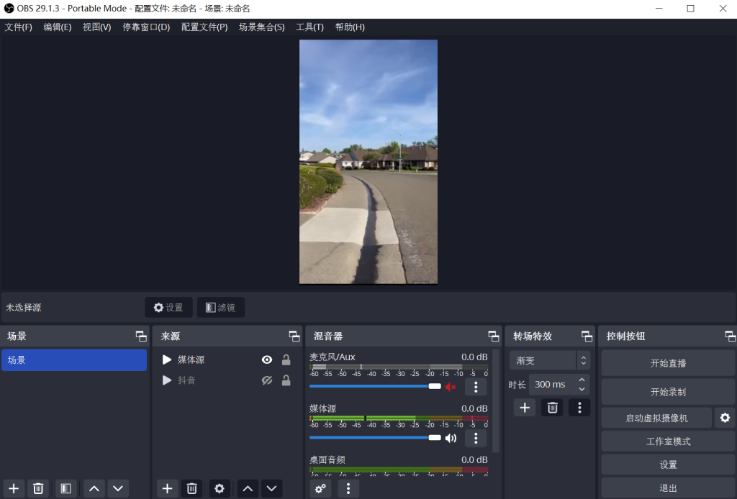Image resolution: width=737 pixels, height=499 pixels.
Task: Enable 工作室模式 studio mode
Action: 668,441
